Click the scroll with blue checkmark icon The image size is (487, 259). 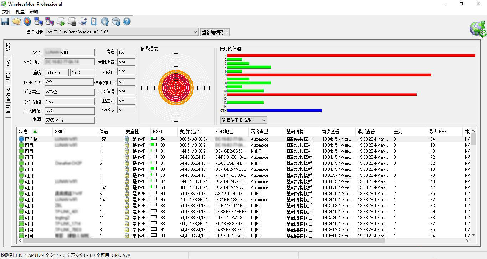pyautogui.click(x=83, y=22)
